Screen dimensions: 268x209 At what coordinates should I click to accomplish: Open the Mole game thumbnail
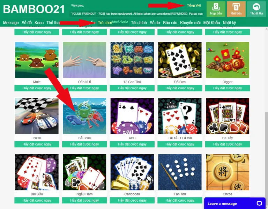click(37, 60)
